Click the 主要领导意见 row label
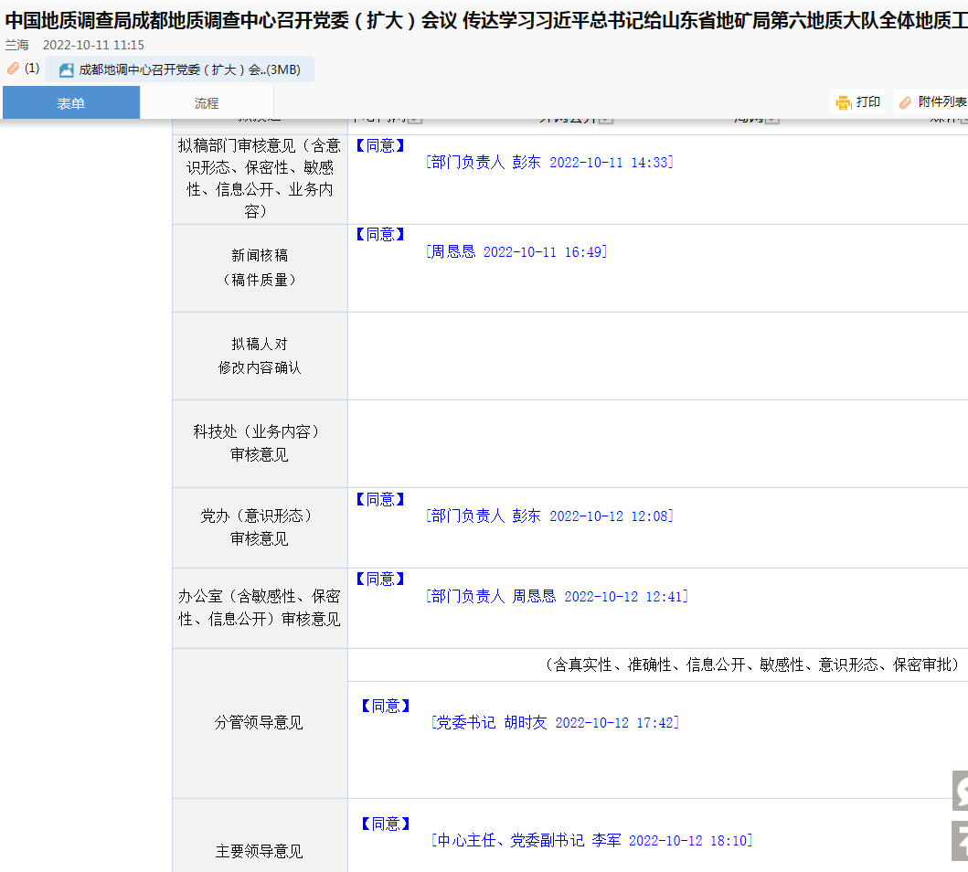The image size is (968, 872). (x=260, y=852)
